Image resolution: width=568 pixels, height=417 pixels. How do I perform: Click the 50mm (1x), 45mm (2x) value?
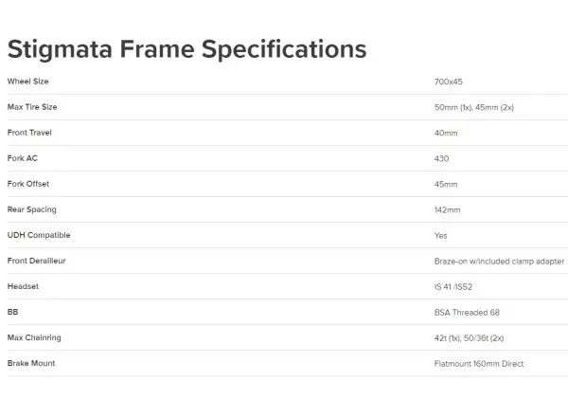(474, 107)
